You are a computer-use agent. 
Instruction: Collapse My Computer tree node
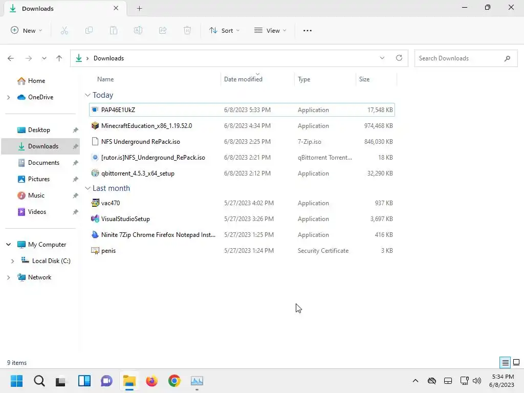(9, 245)
